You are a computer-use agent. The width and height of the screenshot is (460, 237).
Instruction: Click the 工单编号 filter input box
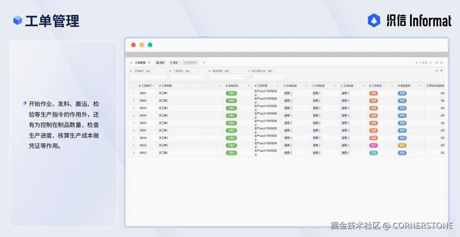(149, 77)
